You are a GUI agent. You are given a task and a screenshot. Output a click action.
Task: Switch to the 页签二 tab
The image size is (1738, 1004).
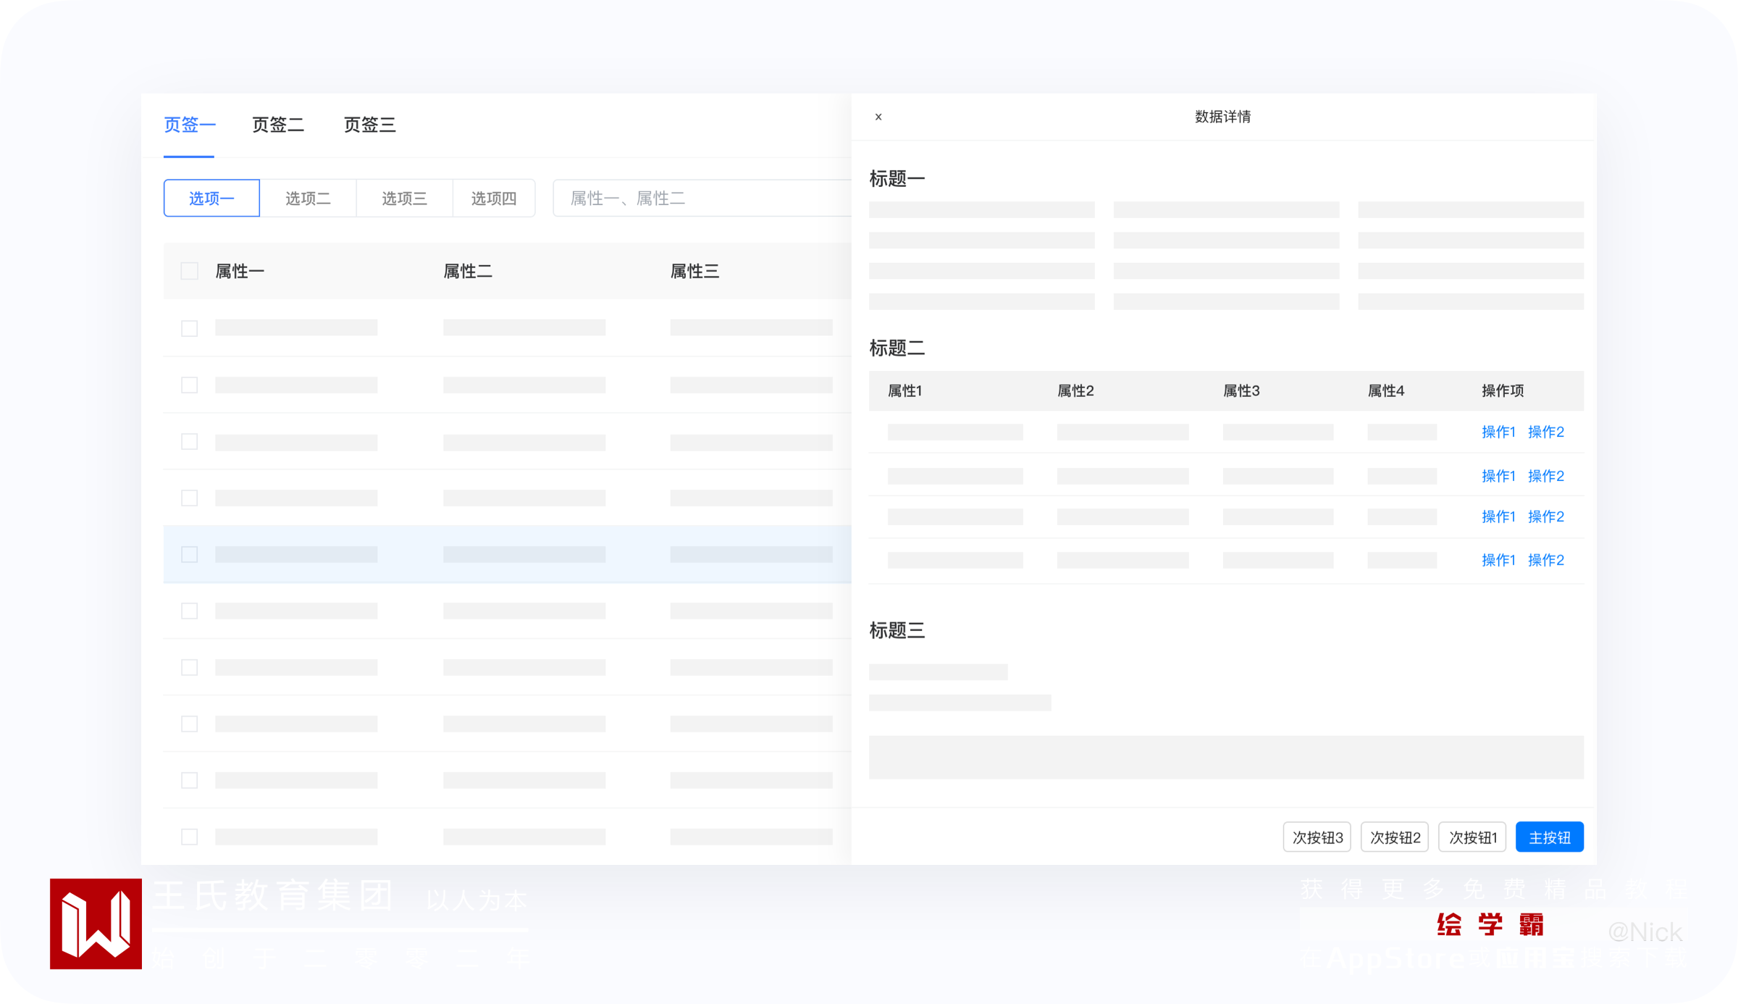point(278,125)
